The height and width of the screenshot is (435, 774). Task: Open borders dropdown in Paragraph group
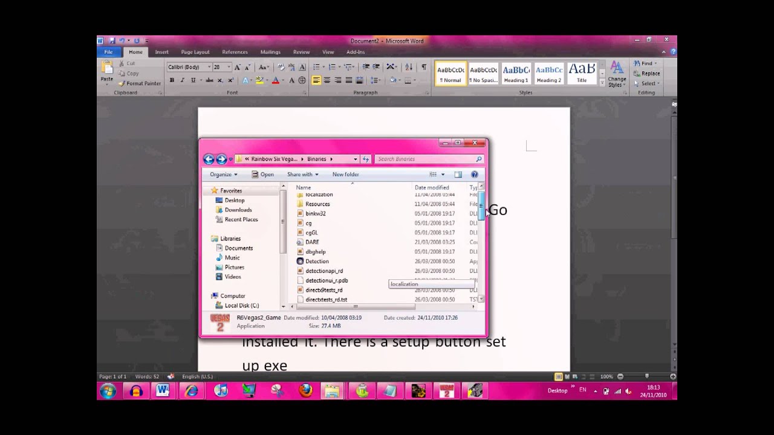[x=415, y=80]
